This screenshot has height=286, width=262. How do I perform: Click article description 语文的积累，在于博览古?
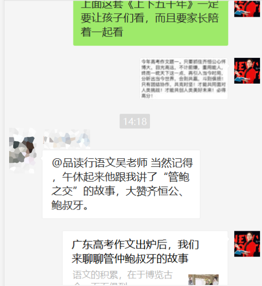point(123,275)
